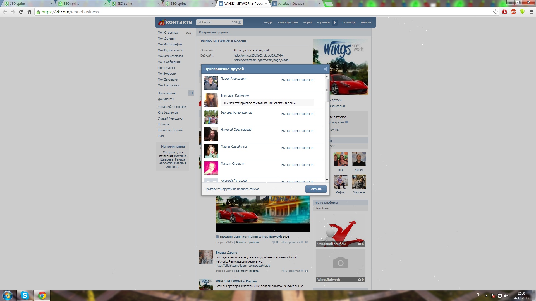Open Skype from the taskbar
Screen dimensions: 536x301
(25, 295)
